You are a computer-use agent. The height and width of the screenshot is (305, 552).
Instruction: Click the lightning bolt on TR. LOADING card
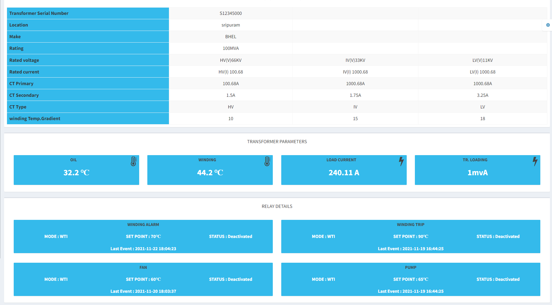click(535, 161)
